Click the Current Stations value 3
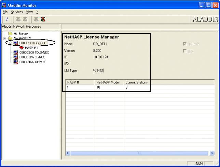The height and width of the screenshot is (167, 220). pyautogui.click(x=126, y=87)
